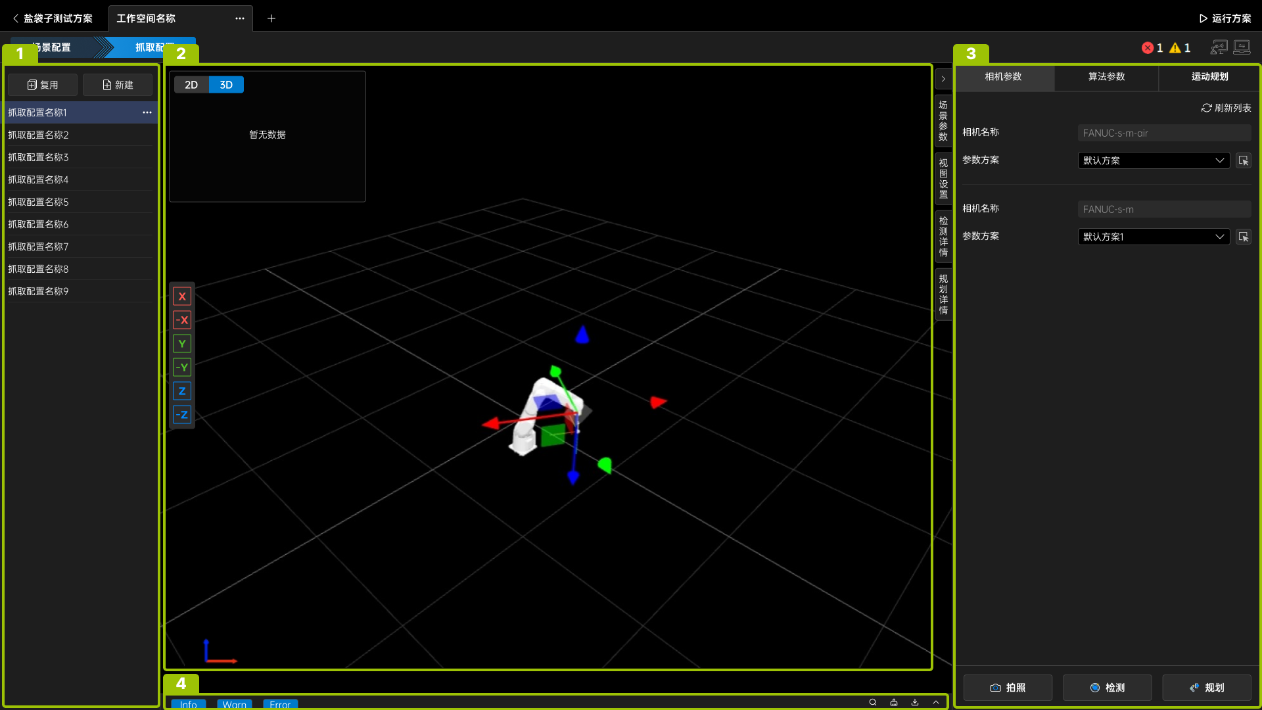Open the 工作空间名称 tab's three-dot menu

240,18
